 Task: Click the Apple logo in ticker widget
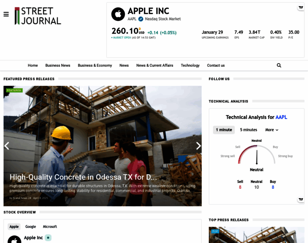[x=118, y=14]
